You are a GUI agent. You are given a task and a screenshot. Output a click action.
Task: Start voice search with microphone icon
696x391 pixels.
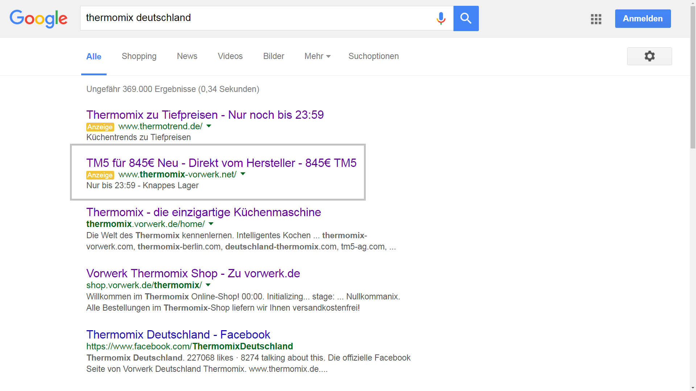click(x=441, y=18)
